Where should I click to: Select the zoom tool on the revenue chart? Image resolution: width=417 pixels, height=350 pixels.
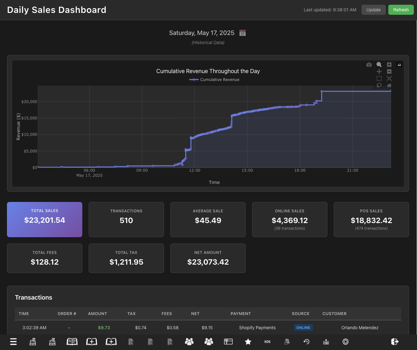[x=379, y=65]
